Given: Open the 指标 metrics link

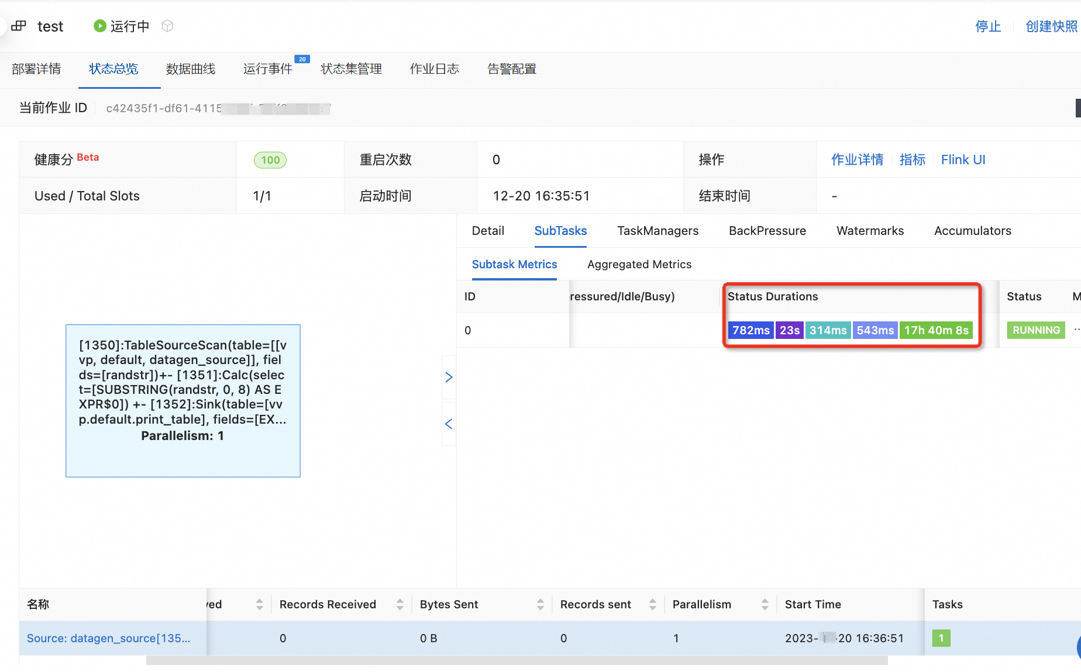Looking at the screenshot, I should 913,160.
